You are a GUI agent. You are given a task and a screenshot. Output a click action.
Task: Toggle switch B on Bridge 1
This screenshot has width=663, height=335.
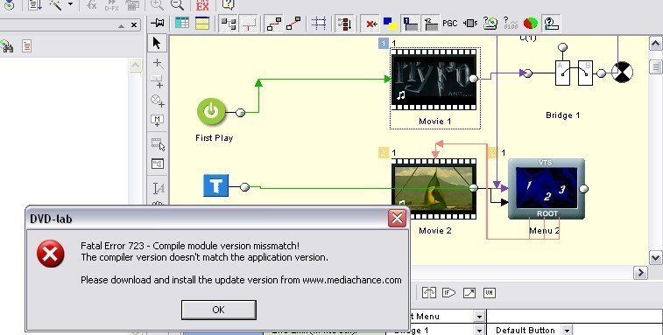click(x=585, y=73)
